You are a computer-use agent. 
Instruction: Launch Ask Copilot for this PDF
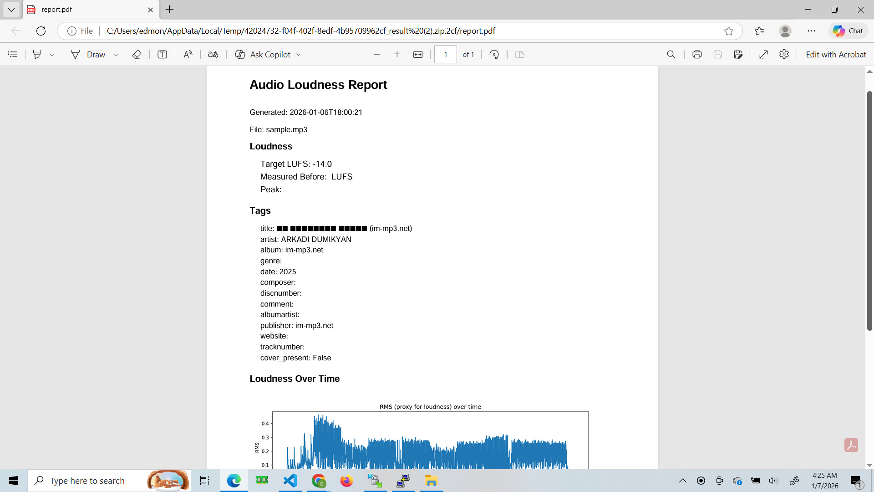(268, 54)
